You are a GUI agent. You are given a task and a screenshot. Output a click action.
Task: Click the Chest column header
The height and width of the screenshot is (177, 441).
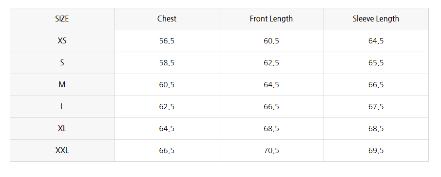(167, 19)
